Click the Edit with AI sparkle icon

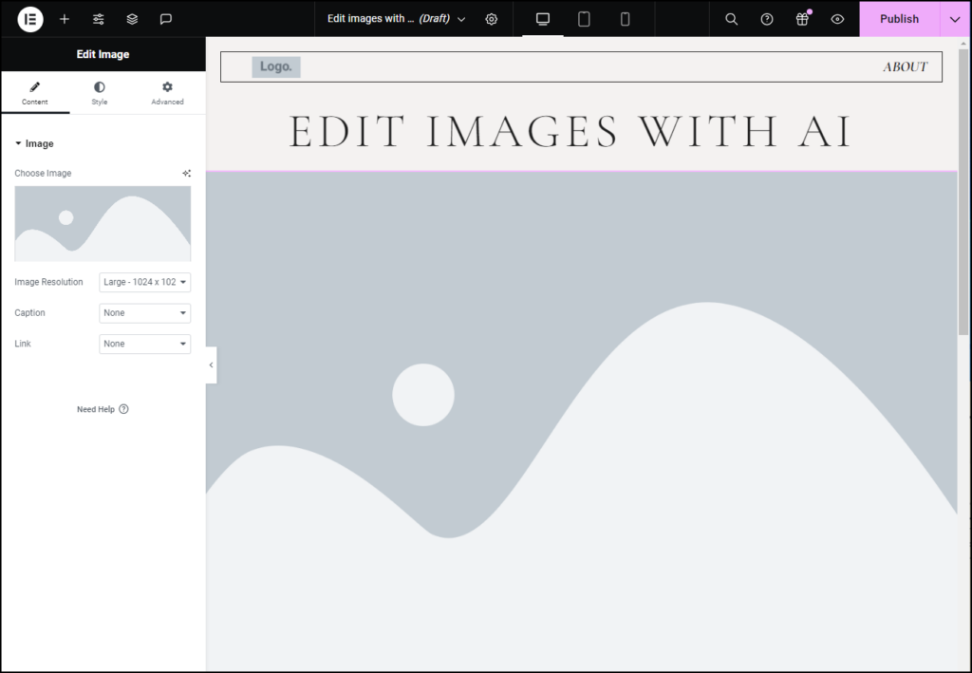[186, 173]
